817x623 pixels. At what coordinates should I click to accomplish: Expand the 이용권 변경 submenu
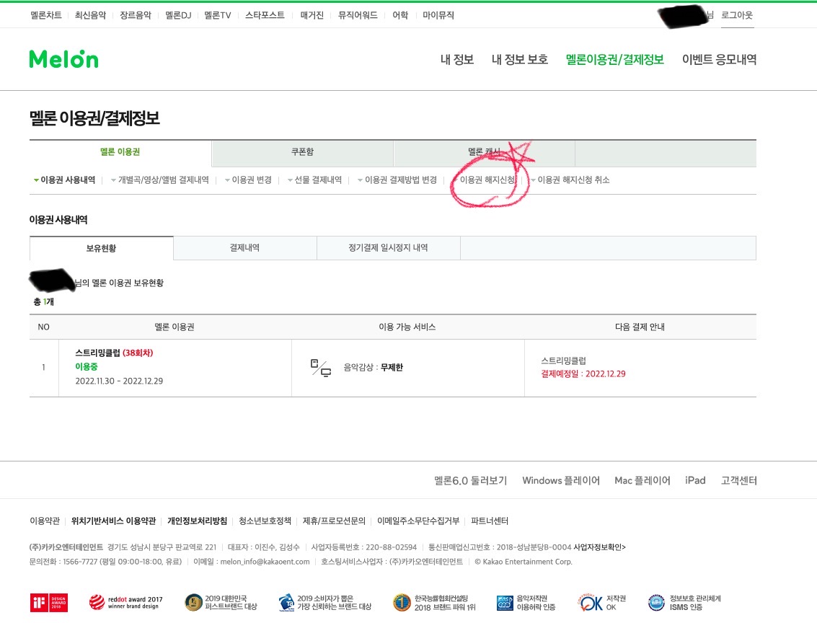(x=249, y=180)
